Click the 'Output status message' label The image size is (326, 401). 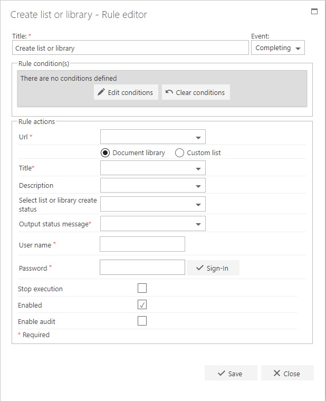point(54,224)
